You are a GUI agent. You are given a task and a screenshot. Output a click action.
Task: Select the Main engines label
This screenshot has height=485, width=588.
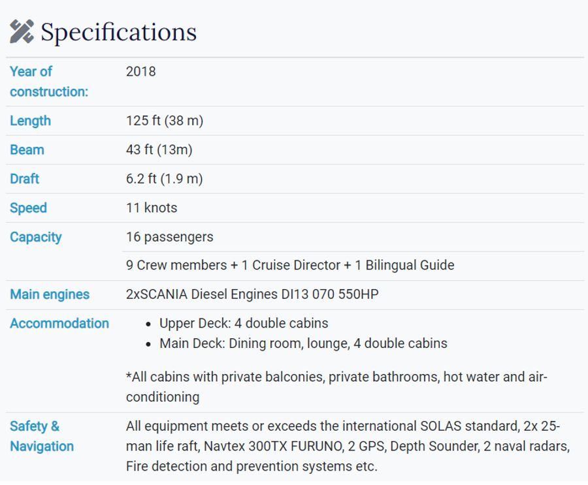(x=50, y=294)
